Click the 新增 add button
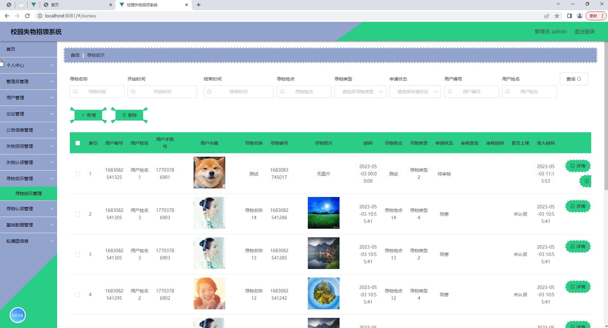The width and height of the screenshot is (608, 328). (x=88, y=115)
